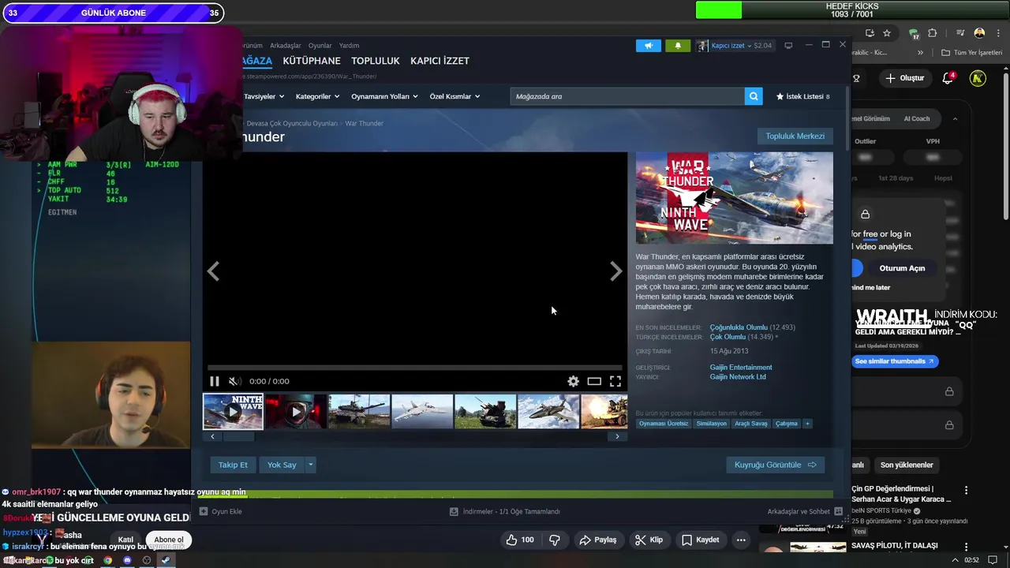The image size is (1010, 568).
Task: Click Oyun Ekle at Steam bottom
Action: pyautogui.click(x=221, y=511)
